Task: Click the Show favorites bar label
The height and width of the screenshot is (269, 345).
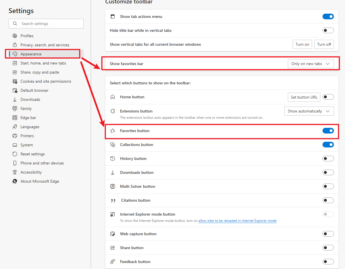Action: pos(127,64)
